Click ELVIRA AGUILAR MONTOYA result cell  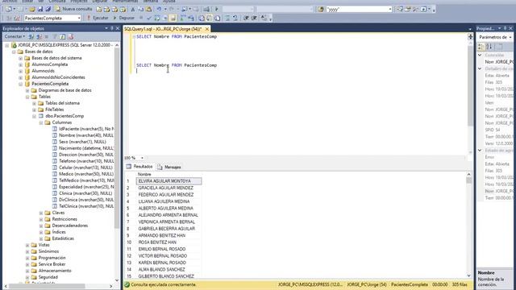click(169, 181)
